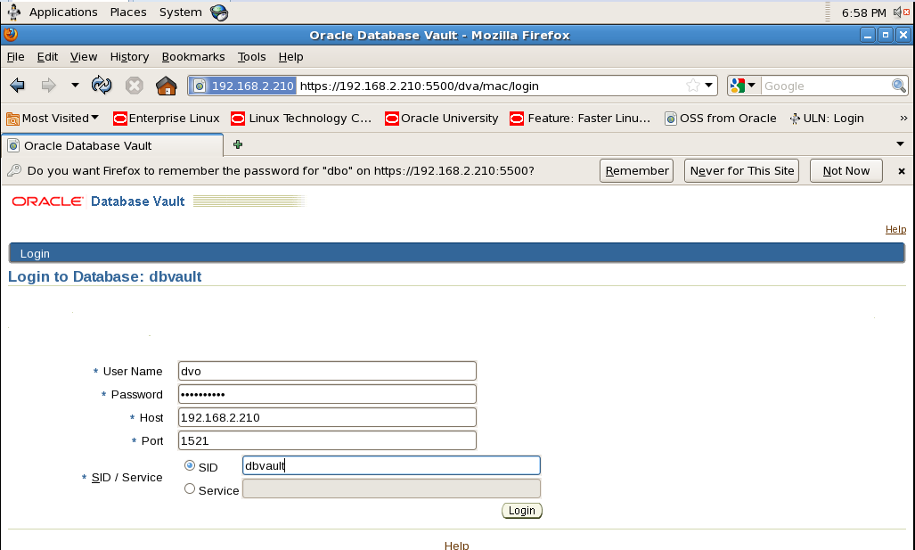Bookmark this page with the star
The height and width of the screenshot is (550, 915).
click(x=692, y=86)
